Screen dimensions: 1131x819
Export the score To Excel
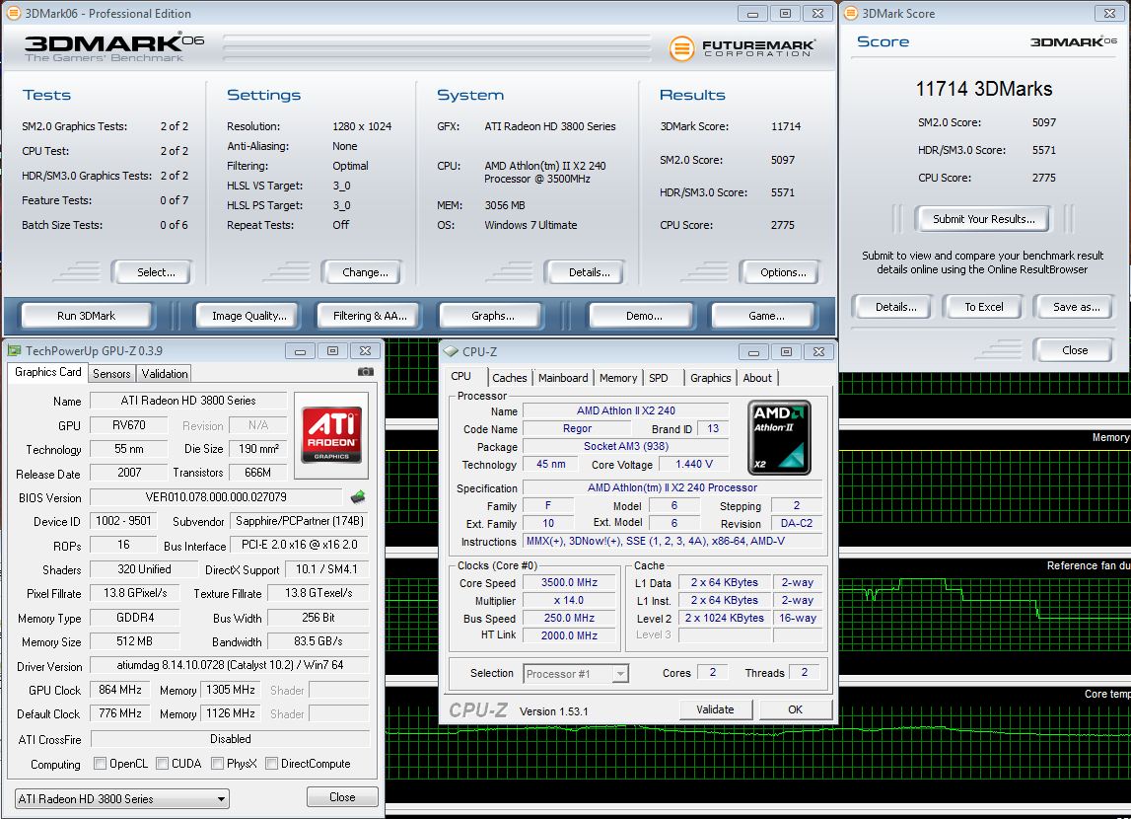[x=984, y=308]
